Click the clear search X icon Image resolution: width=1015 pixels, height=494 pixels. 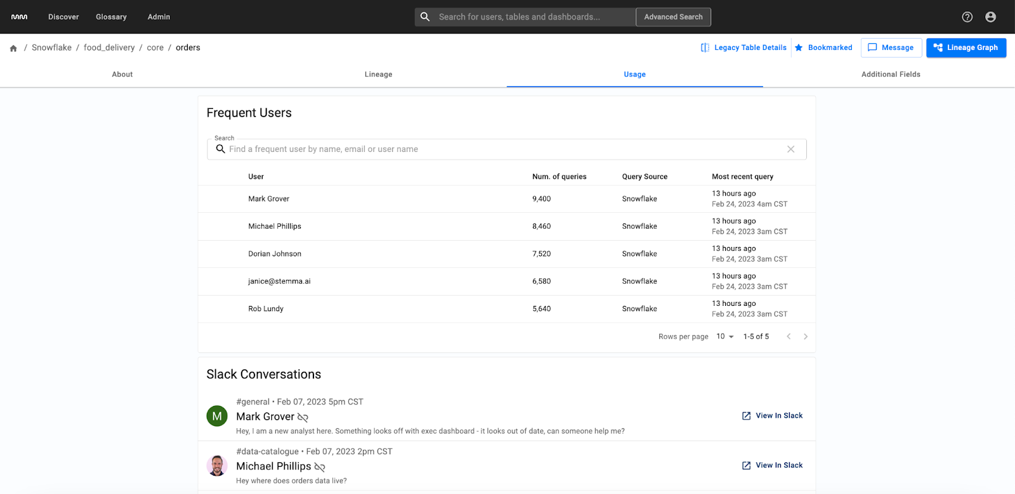[x=790, y=149]
